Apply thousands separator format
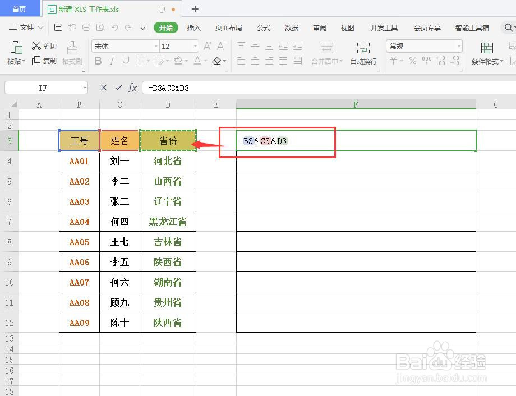Image resolution: width=516 pixels, height=396 pixels. (x=427, y=61)
